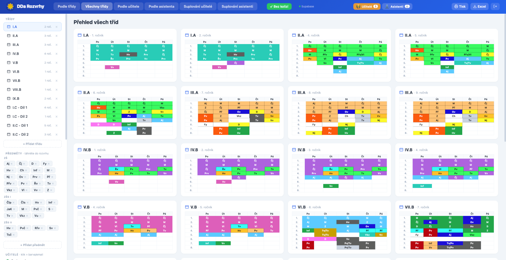Click the left sidebar scrollbar

pos(66,77)
